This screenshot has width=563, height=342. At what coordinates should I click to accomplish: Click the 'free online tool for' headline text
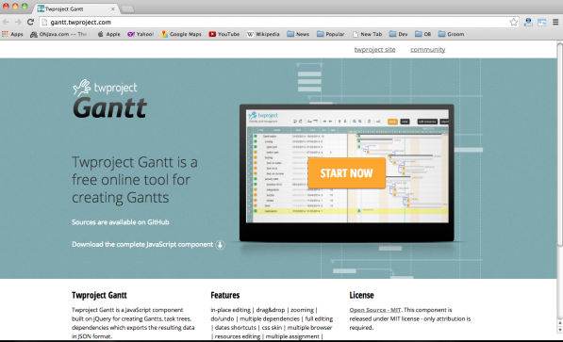pyautogui.click(x=131, y=180)
